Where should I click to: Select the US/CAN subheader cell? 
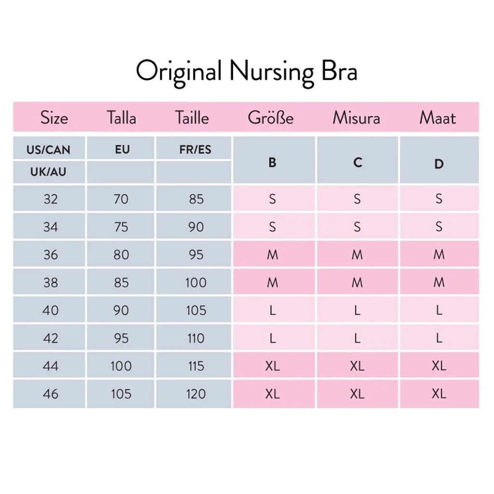coord(49,150)
